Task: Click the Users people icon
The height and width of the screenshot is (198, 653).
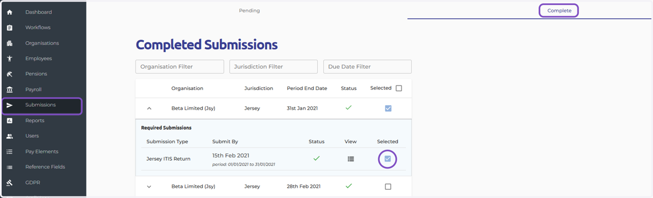Action: click(9, 136)
